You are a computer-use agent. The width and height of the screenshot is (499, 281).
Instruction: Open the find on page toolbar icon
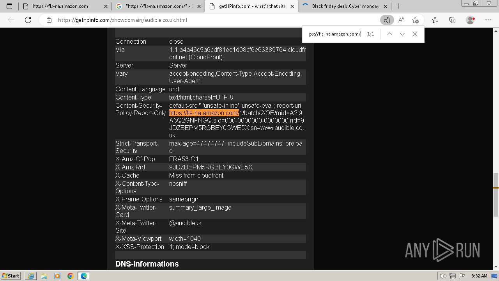(x=386, y=20)
